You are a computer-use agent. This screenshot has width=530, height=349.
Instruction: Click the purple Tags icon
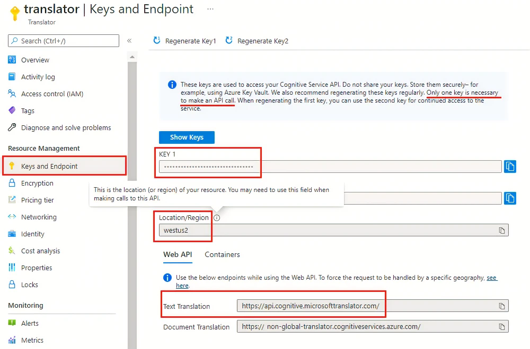coord(12,111)
